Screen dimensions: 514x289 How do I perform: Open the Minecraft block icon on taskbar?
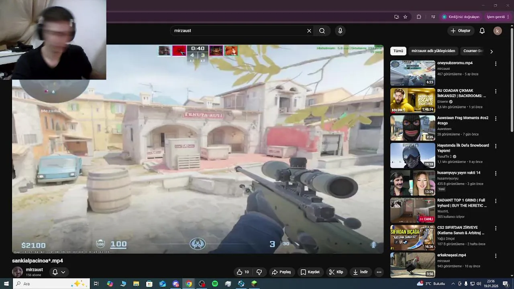[254, 284]
